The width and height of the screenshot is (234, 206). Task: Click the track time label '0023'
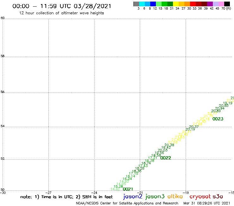tap(218, 119)
